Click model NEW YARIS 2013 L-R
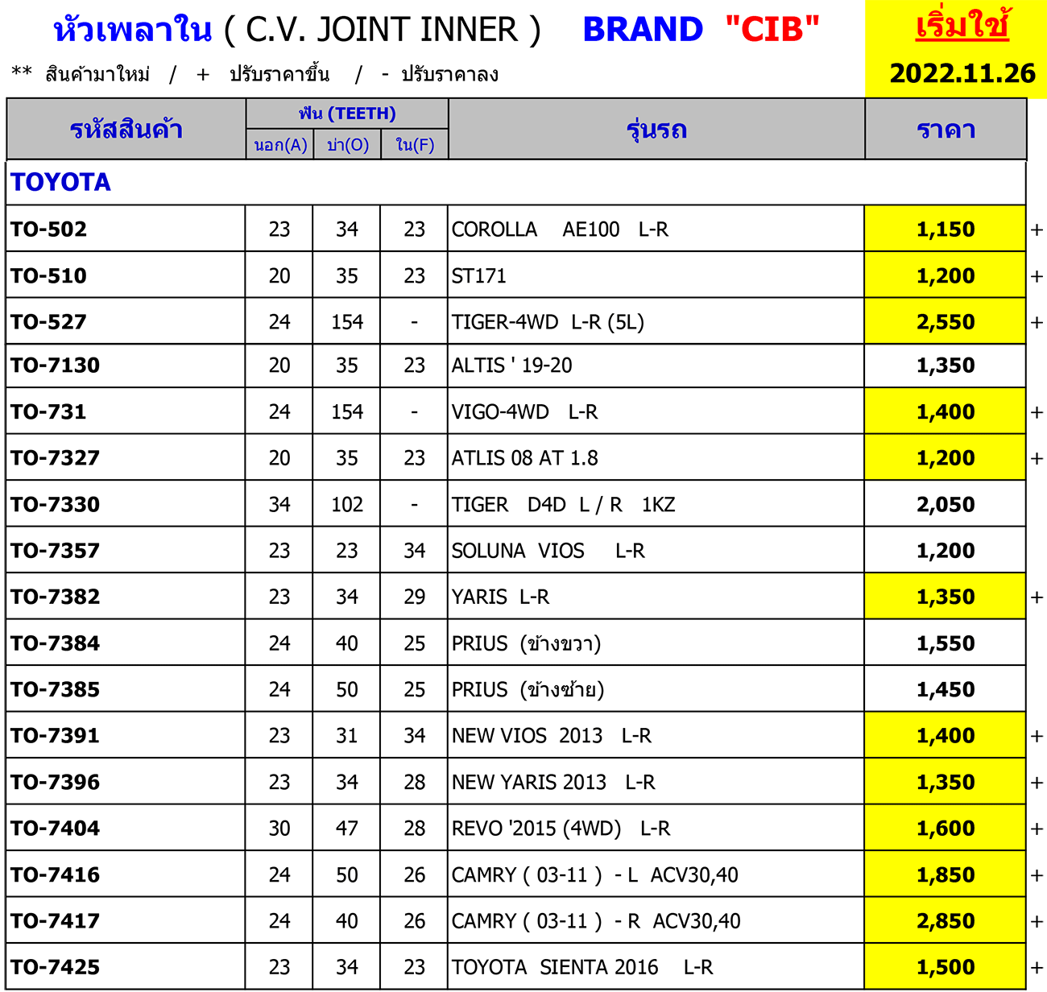 coord(553,782)
